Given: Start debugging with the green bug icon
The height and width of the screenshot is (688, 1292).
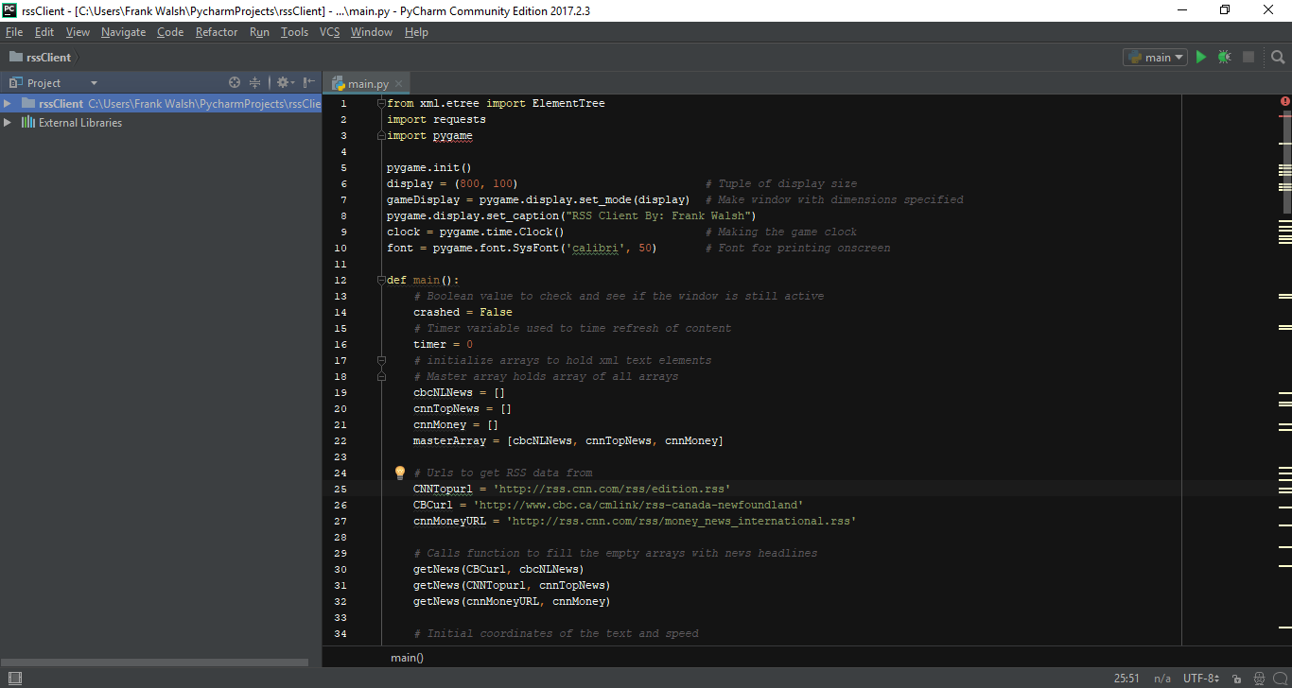Looking at the screenshot, I should (1225, 58).
